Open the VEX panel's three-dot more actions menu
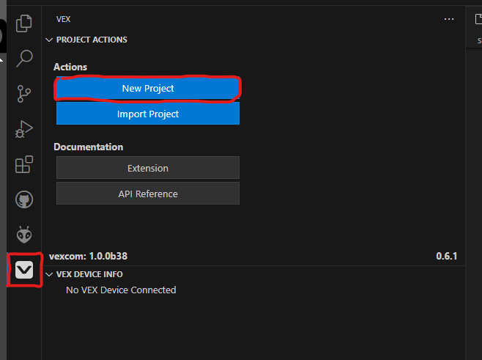Screen dimensions: 482x360 pos(449,19)
